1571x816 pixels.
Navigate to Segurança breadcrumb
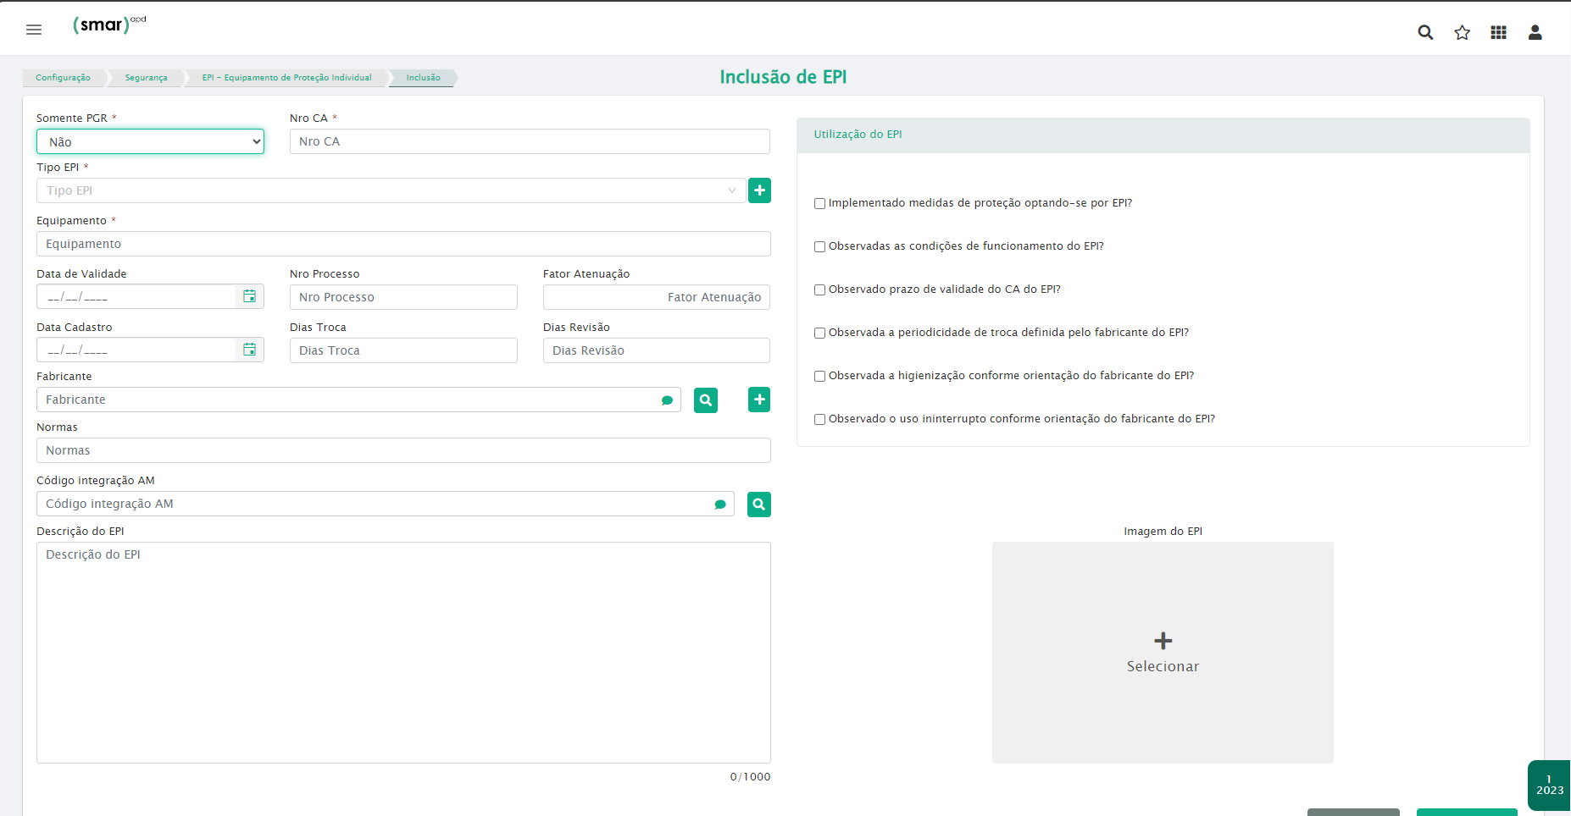point(146,78)
